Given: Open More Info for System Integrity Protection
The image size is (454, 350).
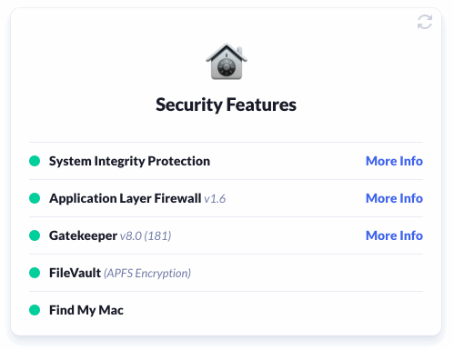Looking at the screenshot, I should [394, 161].
